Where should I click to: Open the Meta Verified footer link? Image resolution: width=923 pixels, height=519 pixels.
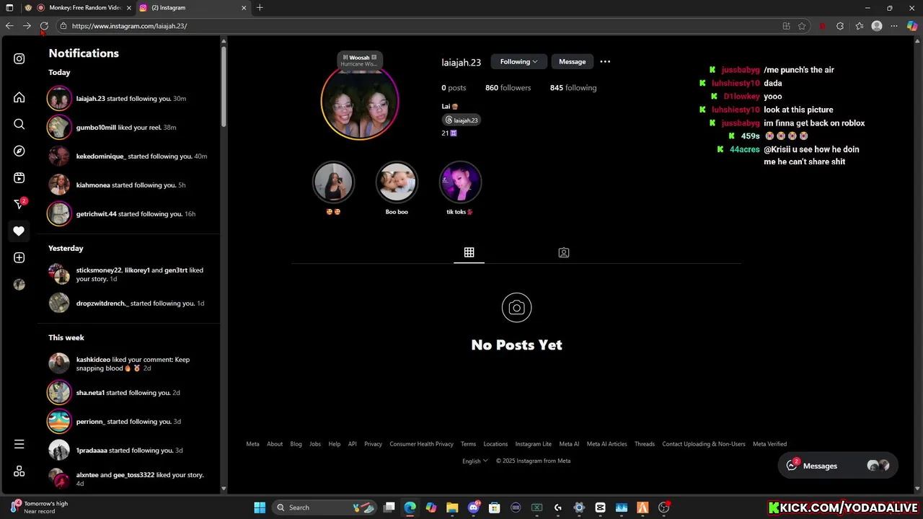tap(769, 444)
